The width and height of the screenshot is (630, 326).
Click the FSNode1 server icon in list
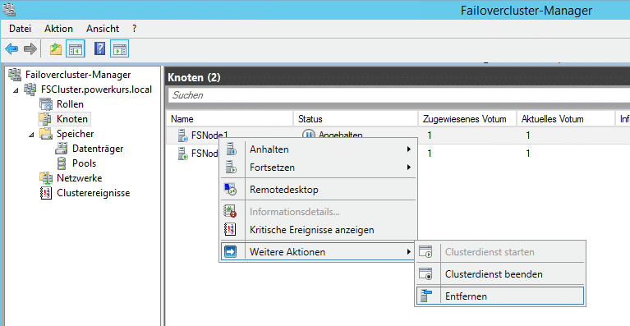[x=183, y=135]
